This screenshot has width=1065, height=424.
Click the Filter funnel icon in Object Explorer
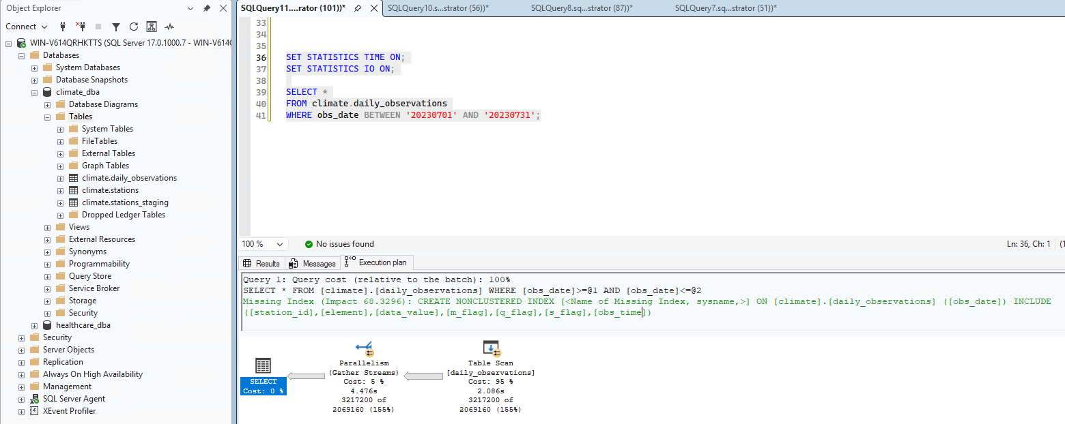pos(116,27)
